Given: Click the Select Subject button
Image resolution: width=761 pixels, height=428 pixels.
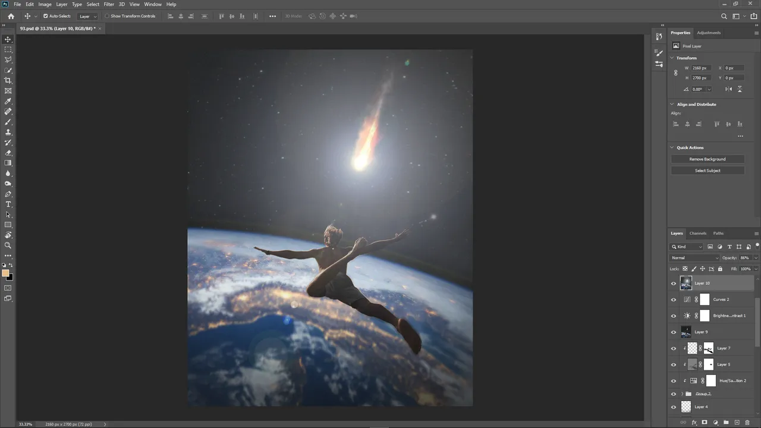Looking at the screenshot, I should coord(707,171).
